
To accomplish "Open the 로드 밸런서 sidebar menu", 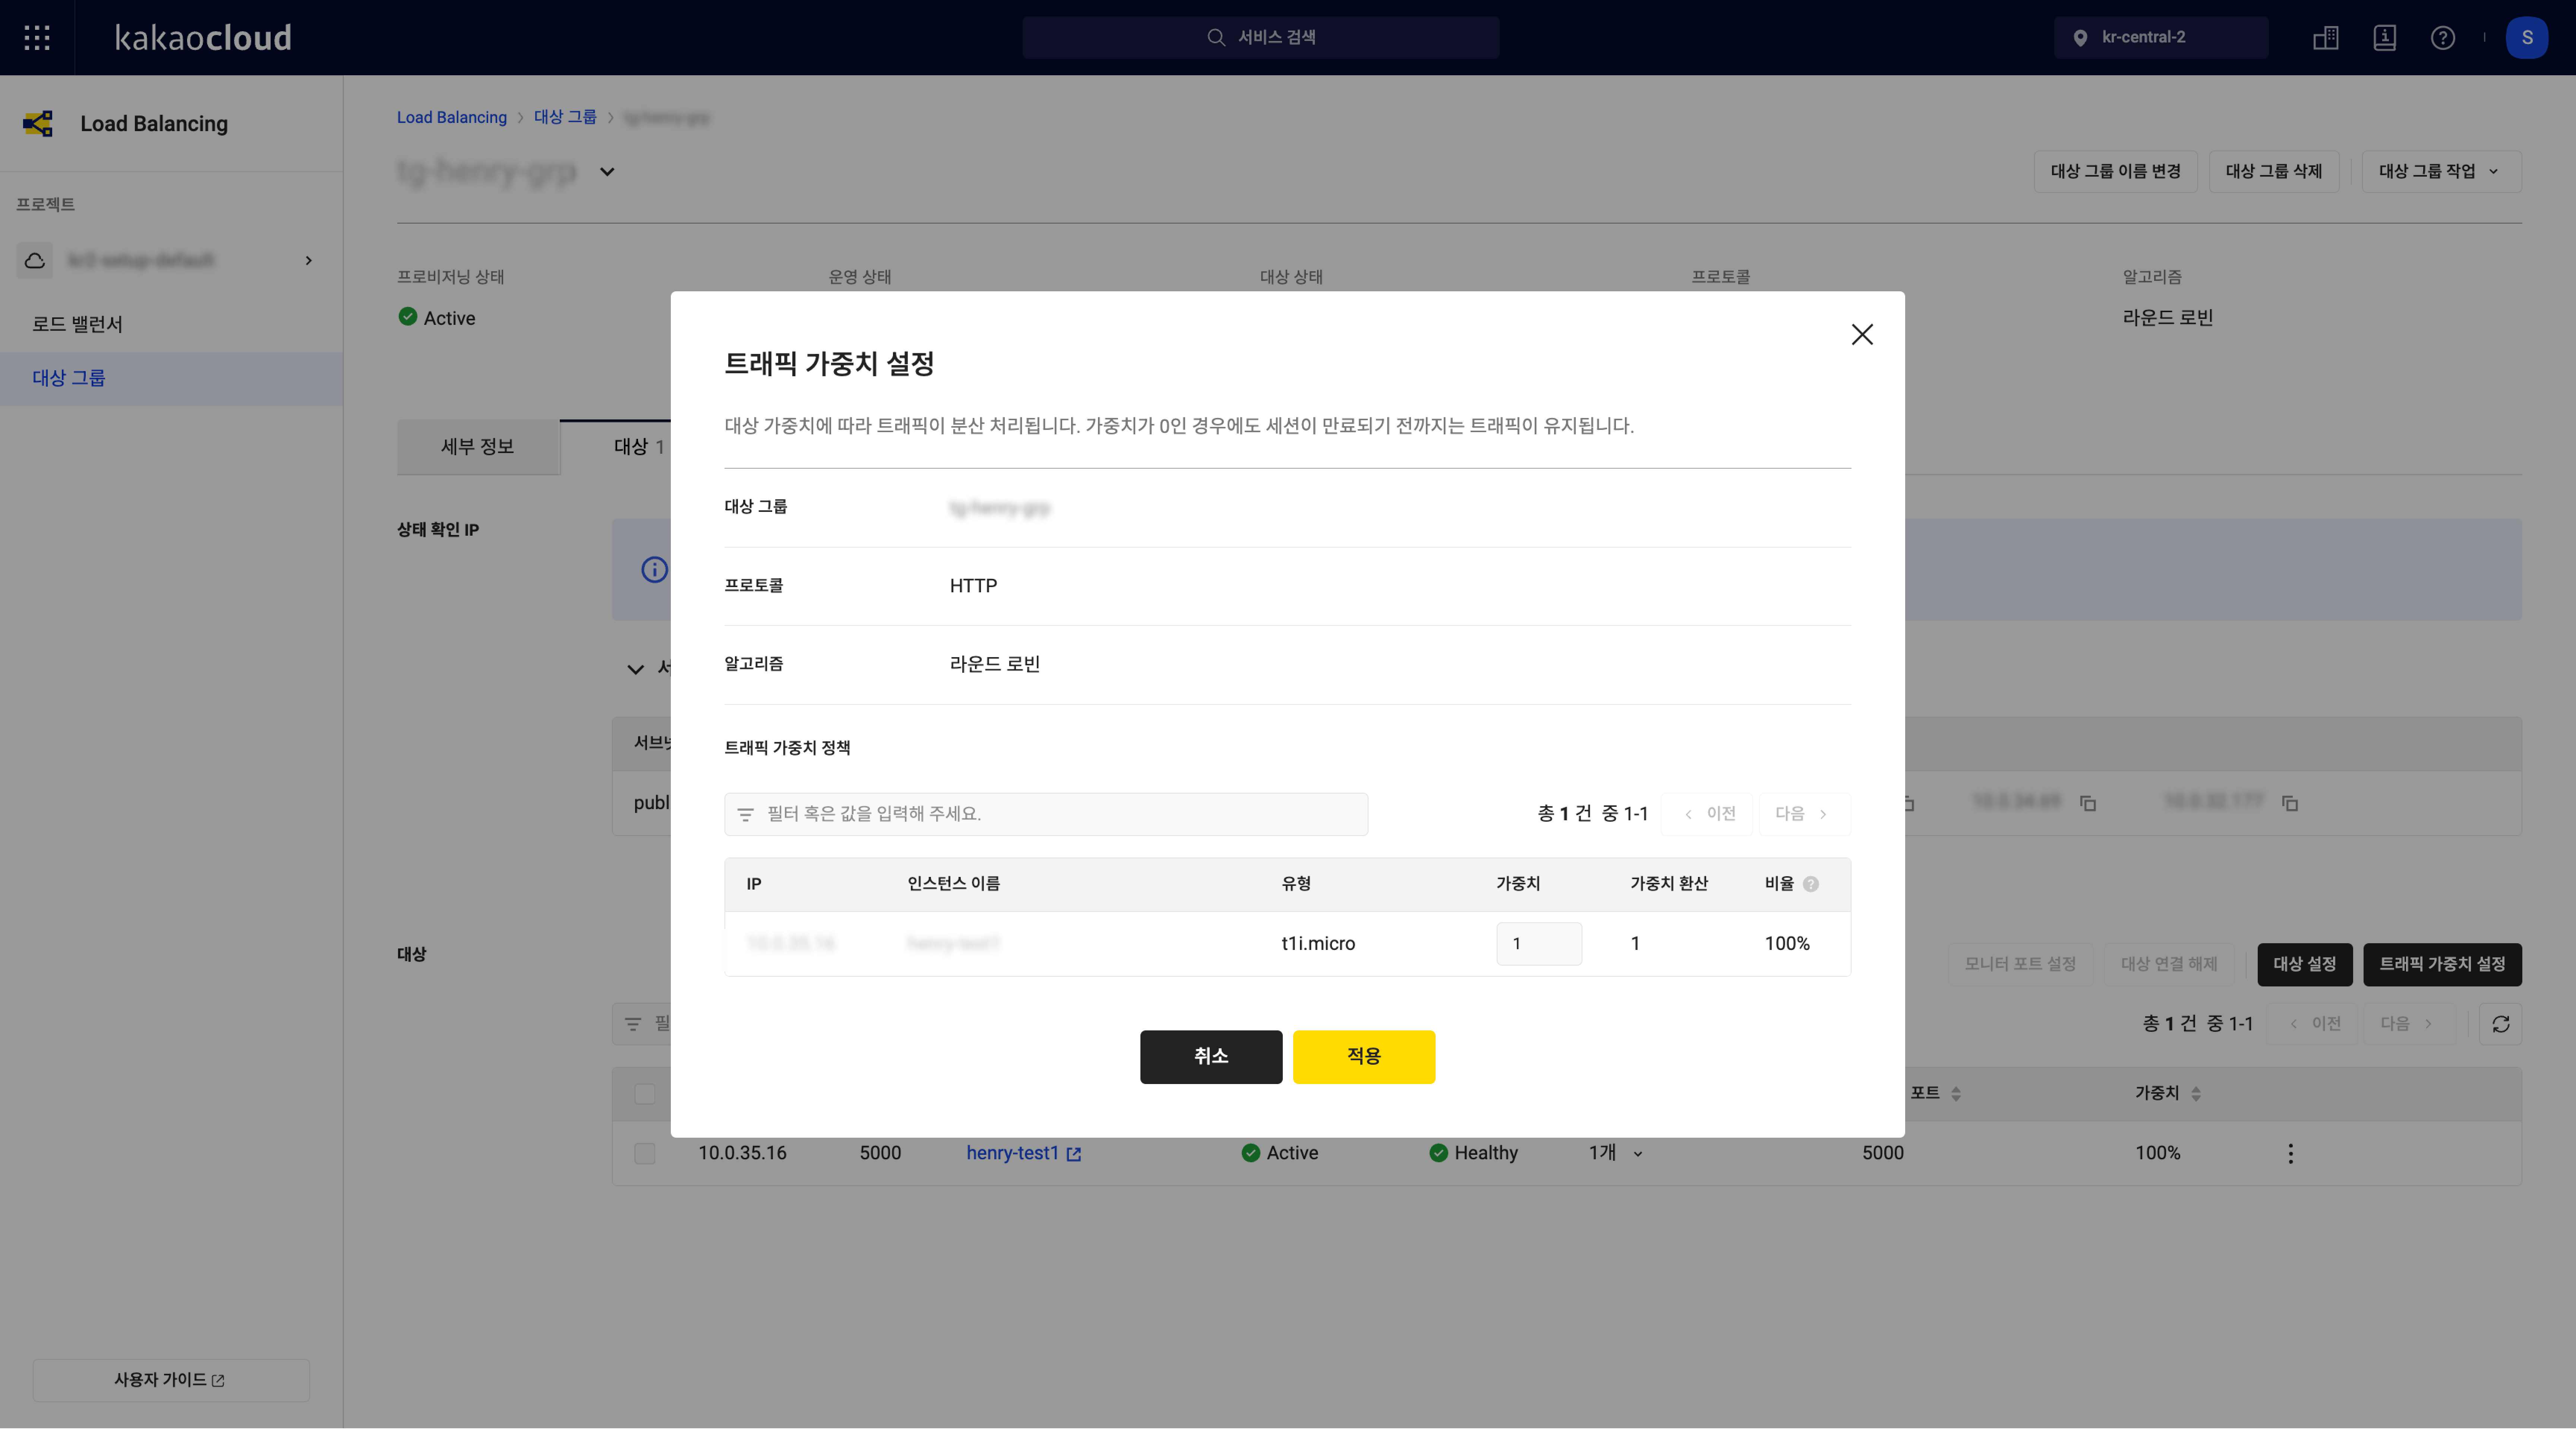I will [171, 325].
